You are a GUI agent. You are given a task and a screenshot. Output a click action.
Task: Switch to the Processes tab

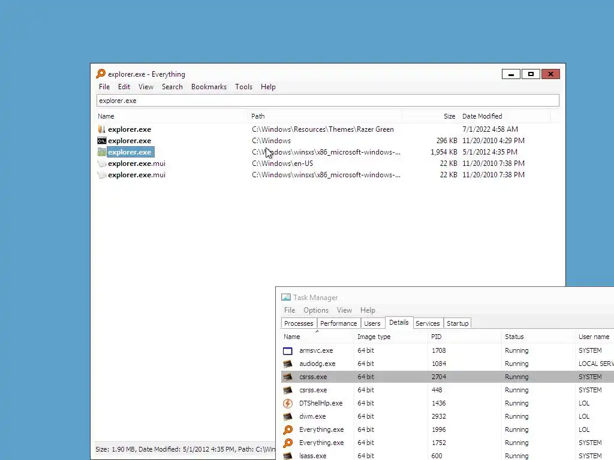click(299, 323)
